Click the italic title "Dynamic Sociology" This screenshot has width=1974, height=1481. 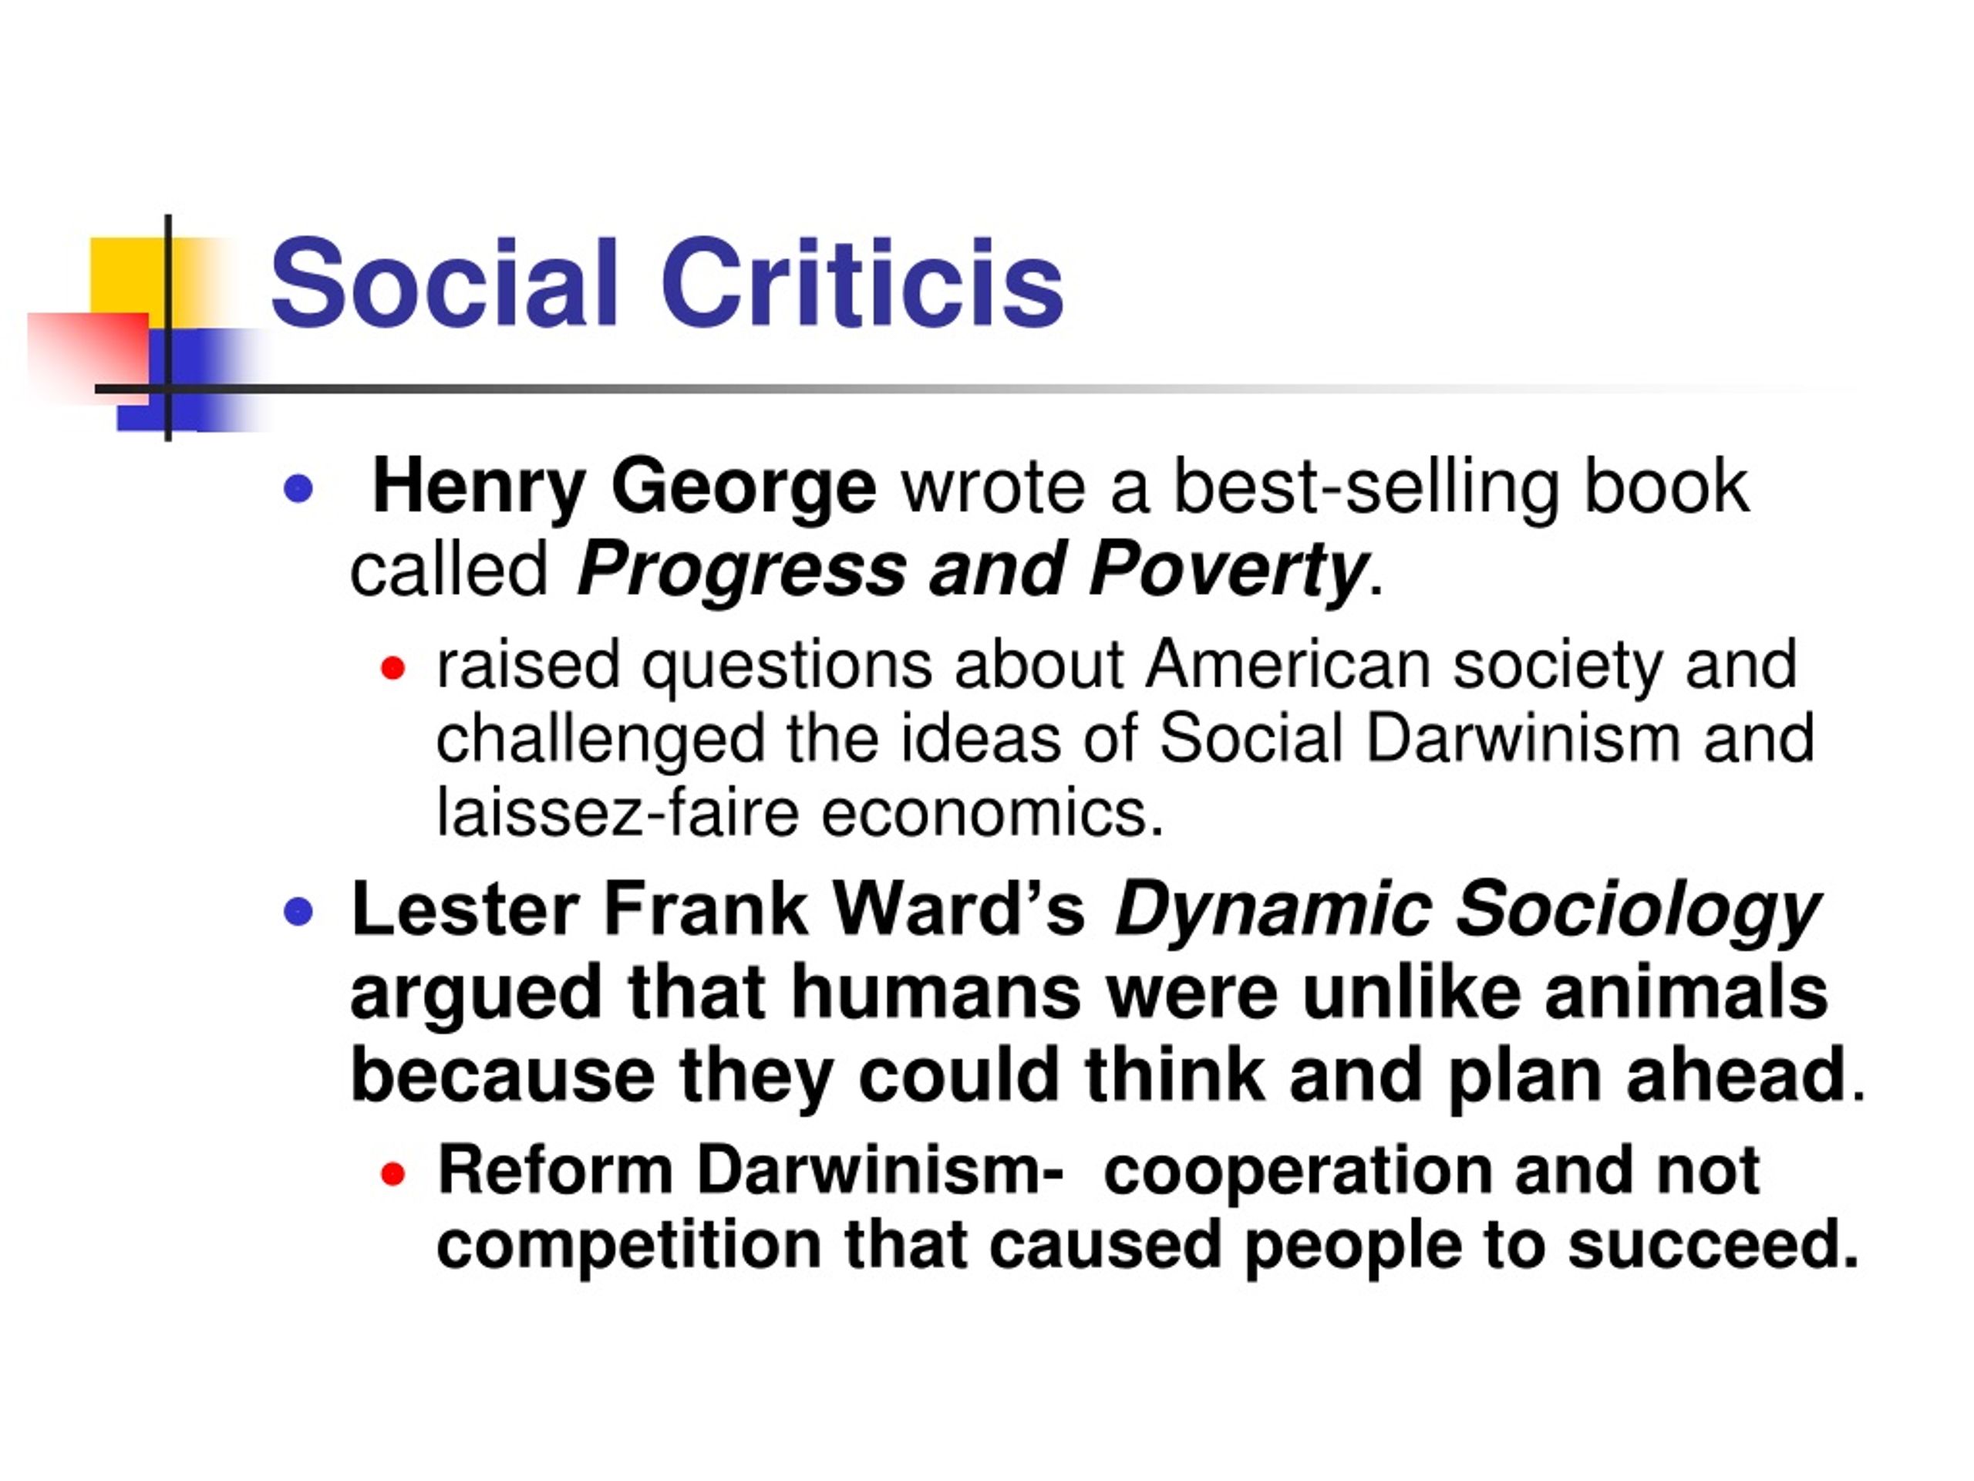(x=1466, y=910)
